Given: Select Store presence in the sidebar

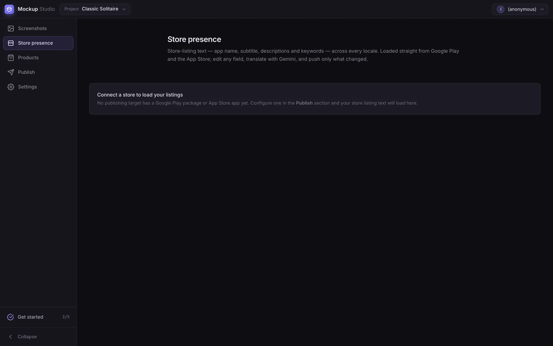Looking at the screenshot, I should coord(38,43).
